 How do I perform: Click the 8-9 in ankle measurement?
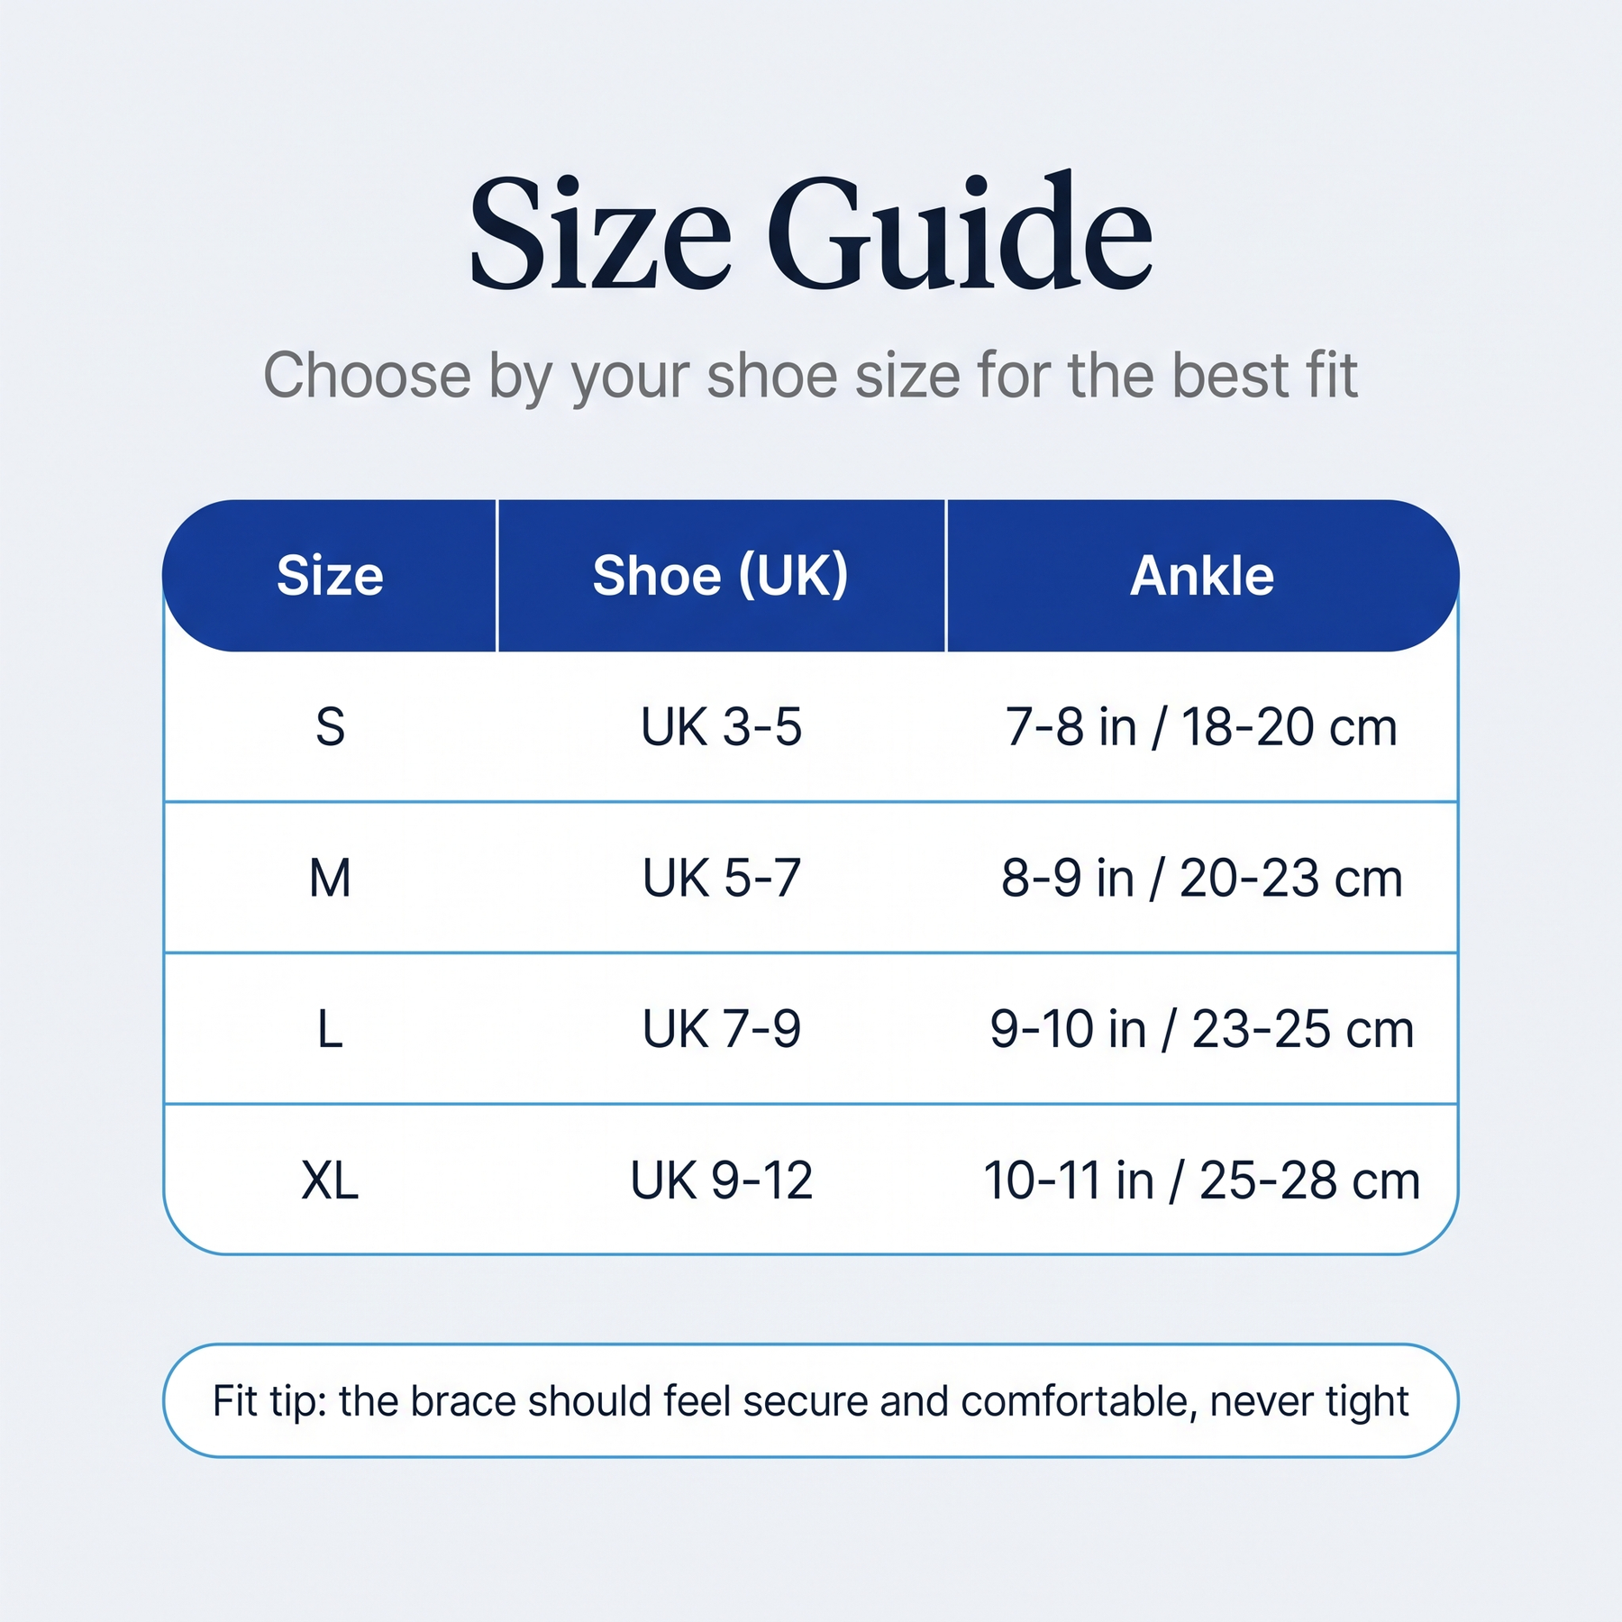pos(1202,878)
